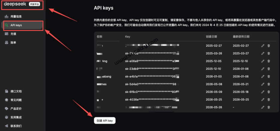Click the question icon beside 常见问题

[7, 100]
